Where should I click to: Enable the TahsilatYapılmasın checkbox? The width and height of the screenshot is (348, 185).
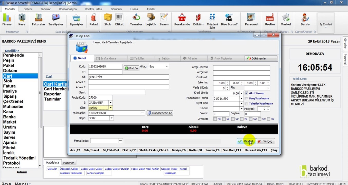pyautogui.click(x=247, y=104)
